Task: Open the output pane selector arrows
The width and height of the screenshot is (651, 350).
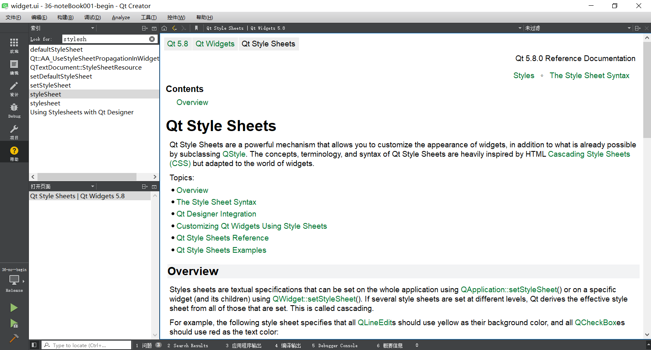Action: (417, 346)
